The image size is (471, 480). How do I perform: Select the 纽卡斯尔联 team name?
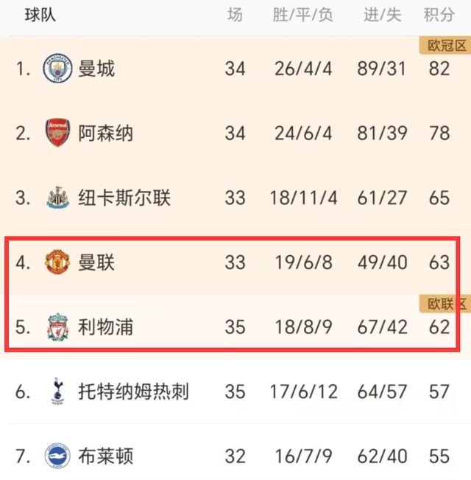[x=124, y=198]
